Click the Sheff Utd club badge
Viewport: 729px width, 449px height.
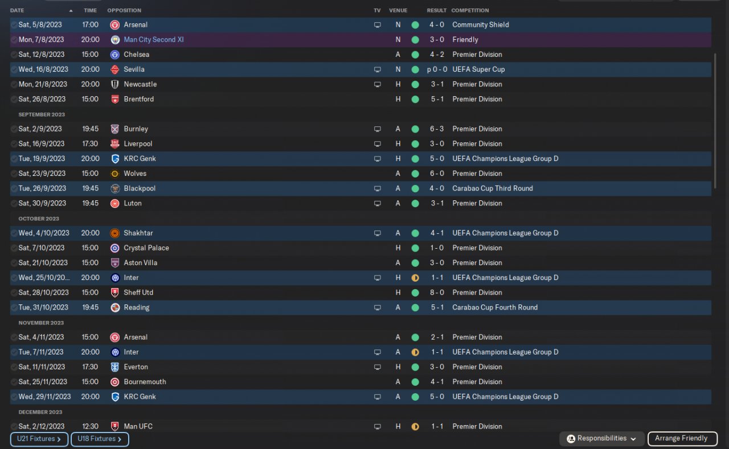[x=114, y=293]
